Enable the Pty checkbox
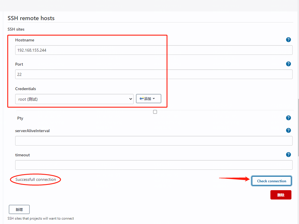299x224 pixels. tap(155, 112)
